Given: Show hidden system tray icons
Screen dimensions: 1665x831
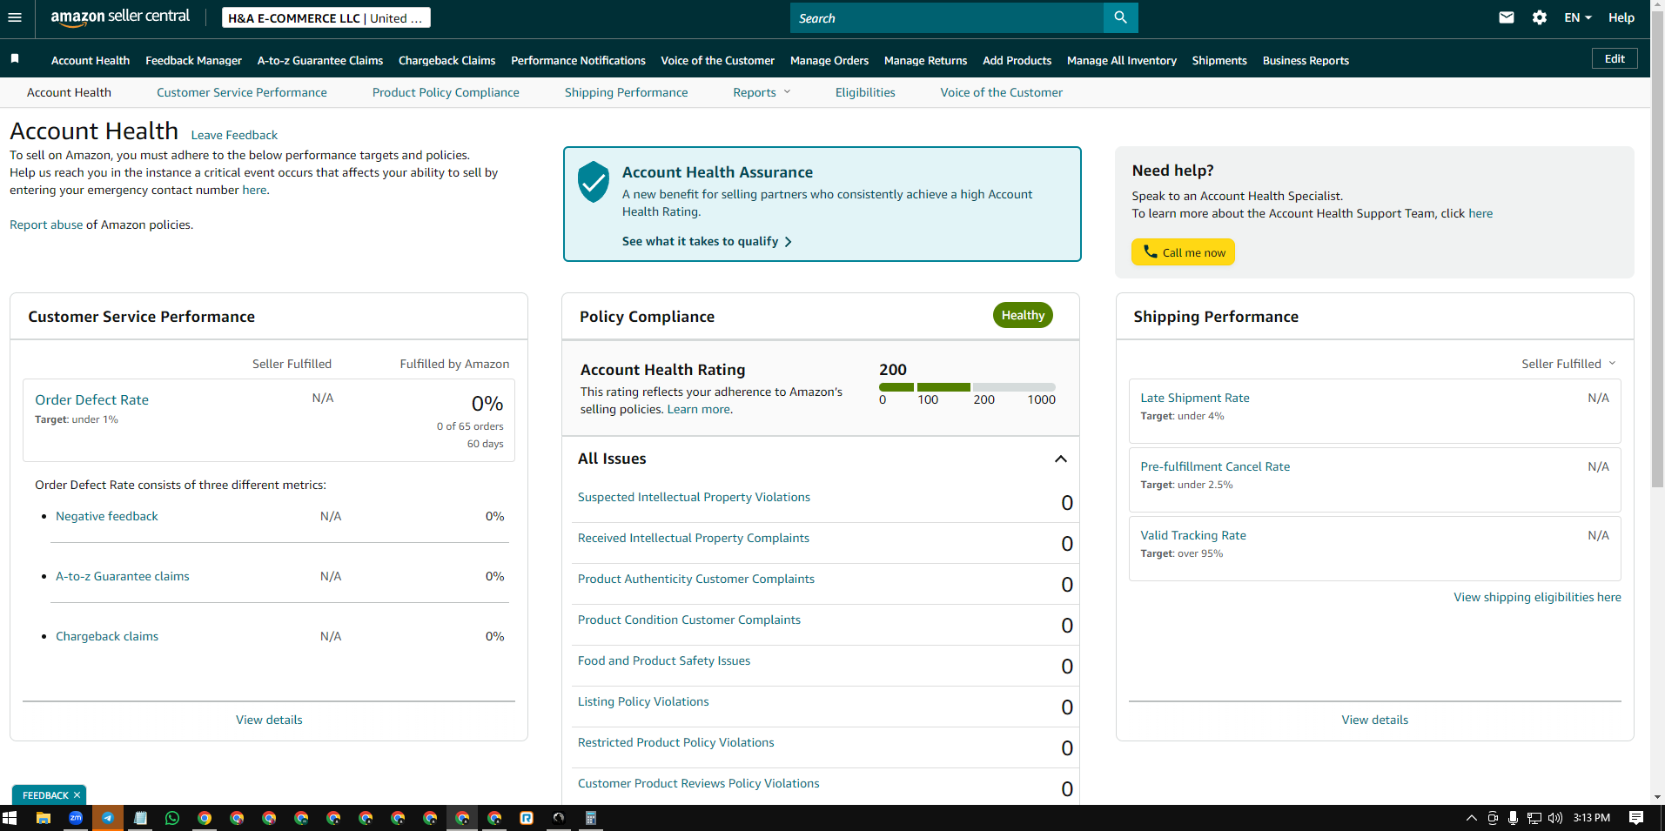Looking at the screenshot, I should 1472,818.
